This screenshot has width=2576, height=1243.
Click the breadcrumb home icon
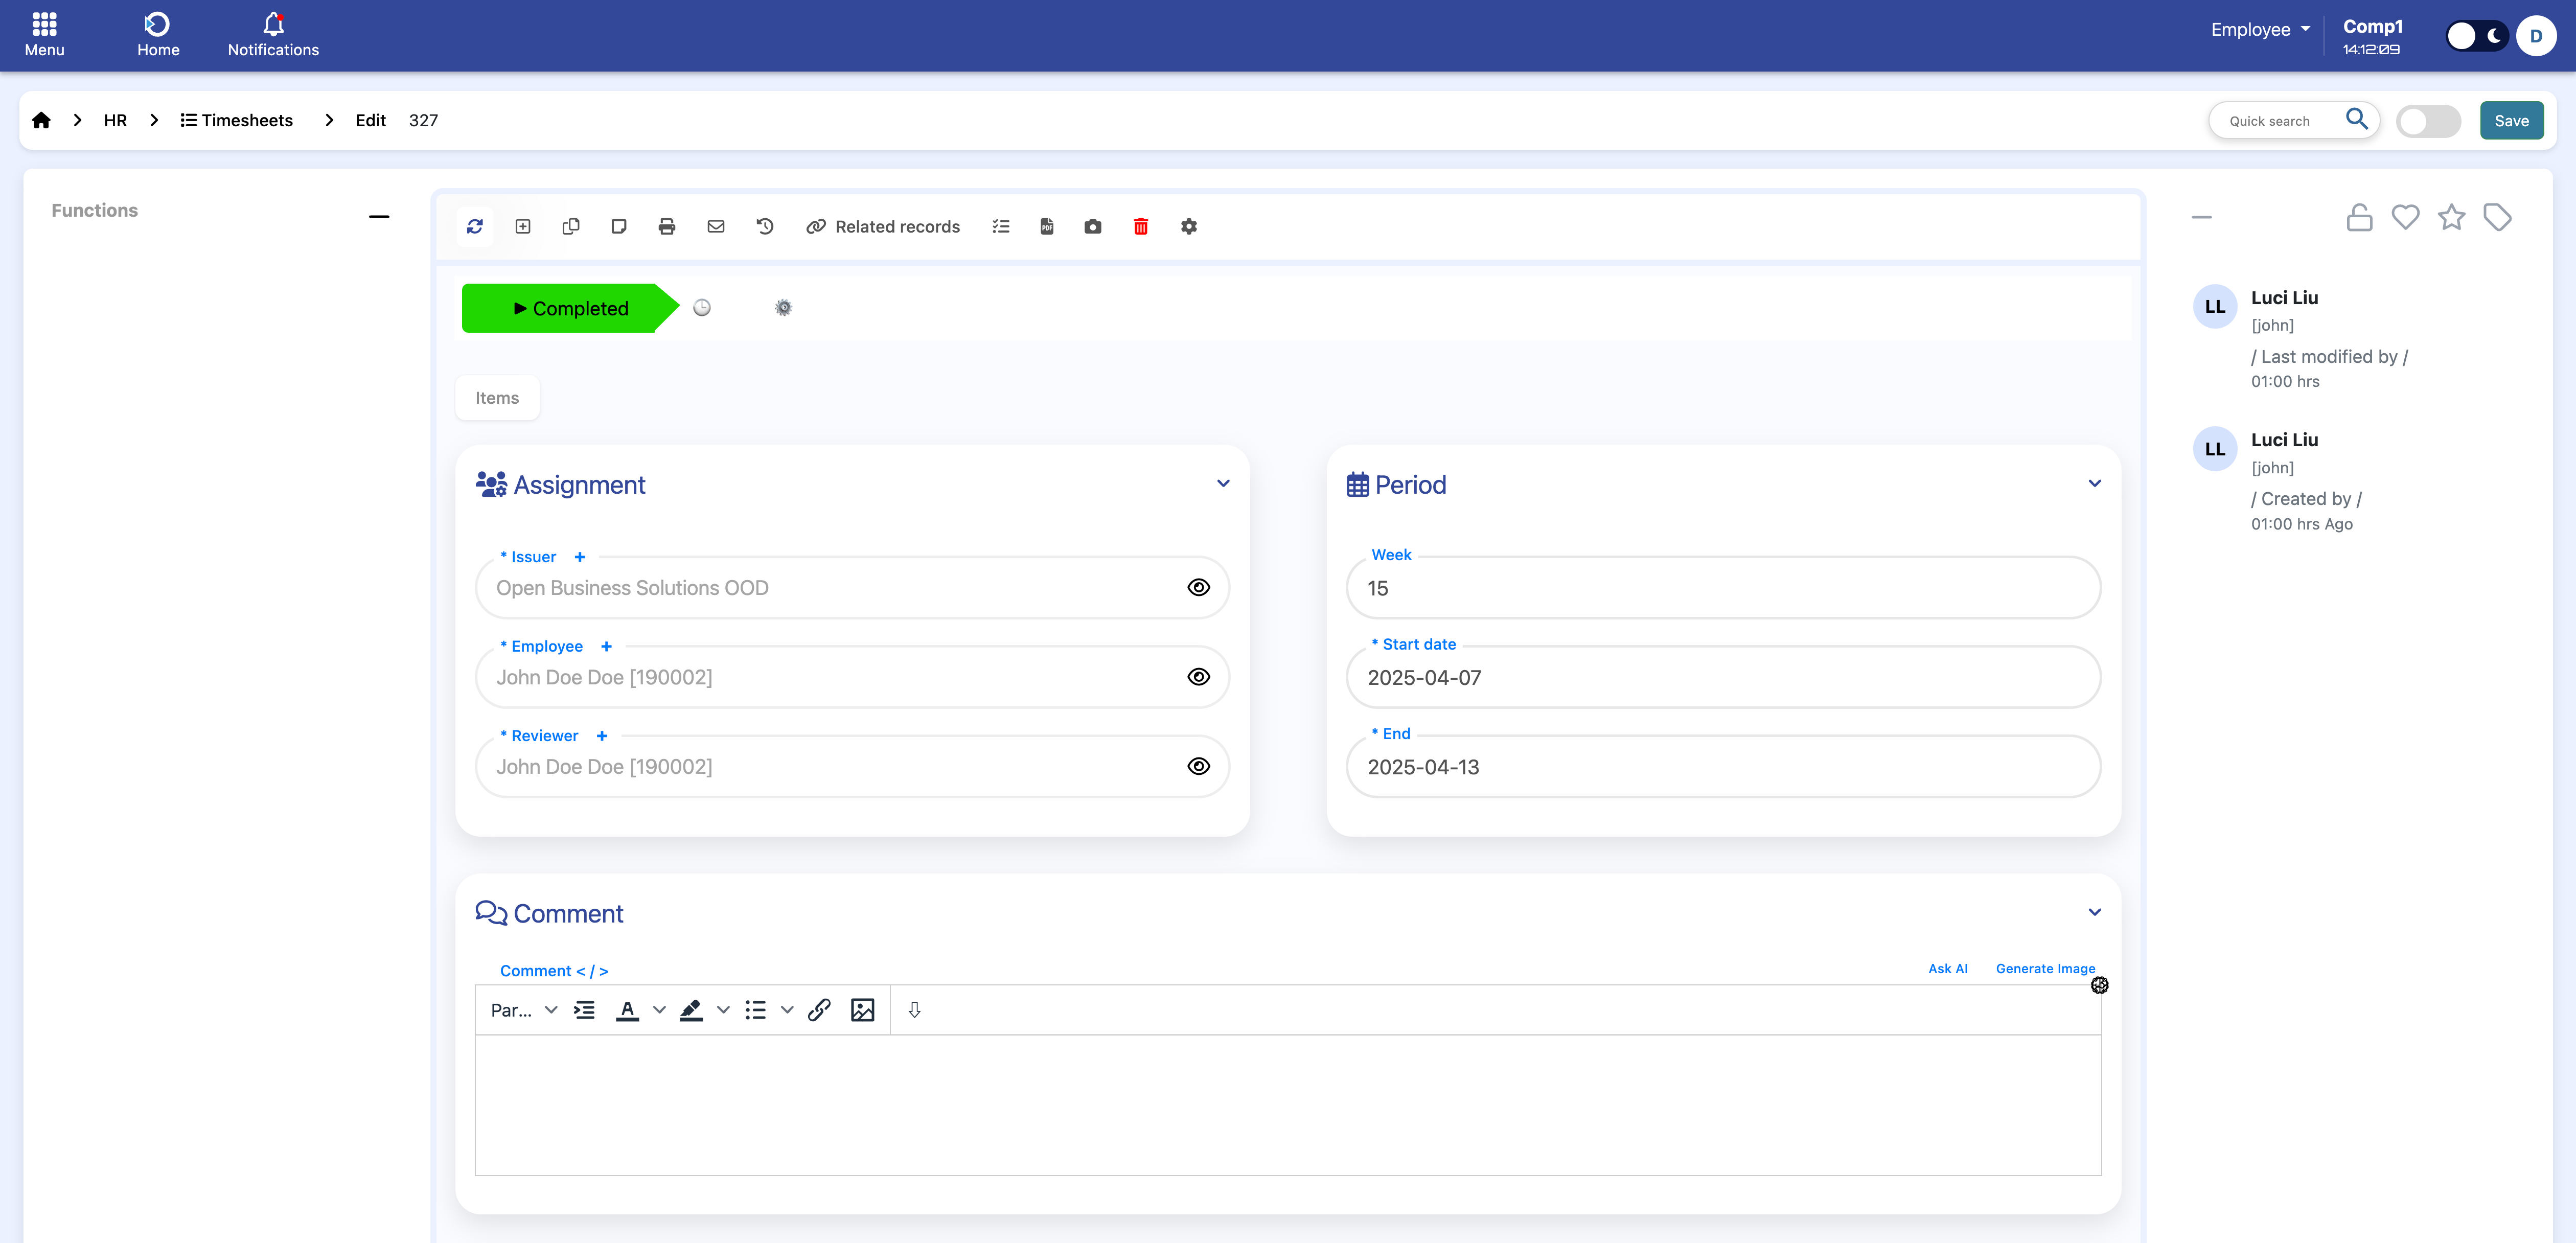(x=41, y=120)
